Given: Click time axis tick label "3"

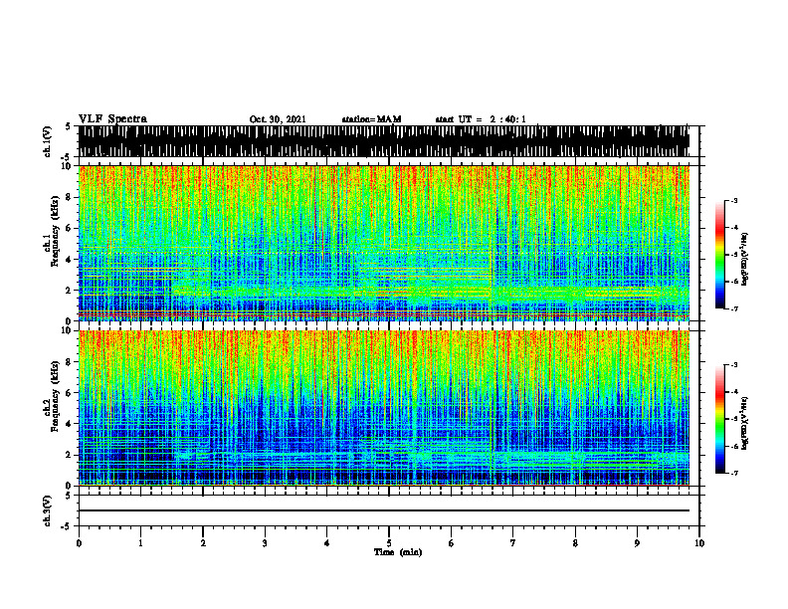Looking at the screenshot, I should pos(265,543).
